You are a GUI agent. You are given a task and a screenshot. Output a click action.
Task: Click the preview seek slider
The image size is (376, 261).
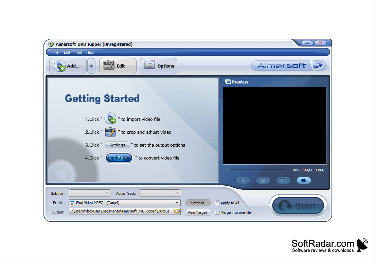(x=256, y=170)
